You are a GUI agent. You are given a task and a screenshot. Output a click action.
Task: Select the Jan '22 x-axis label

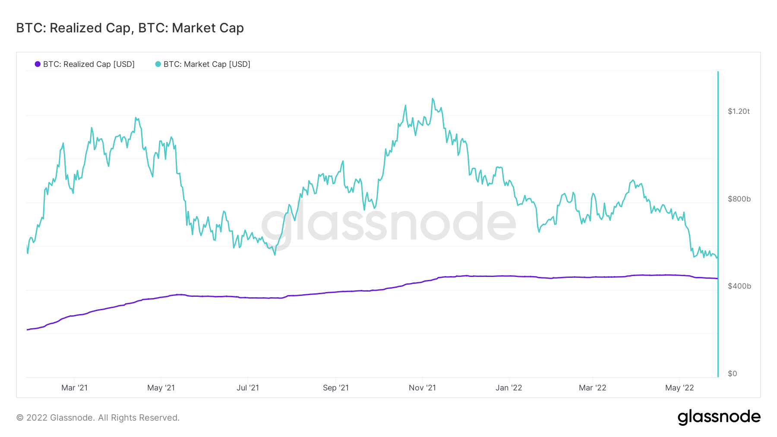click(x=509, y=388)
